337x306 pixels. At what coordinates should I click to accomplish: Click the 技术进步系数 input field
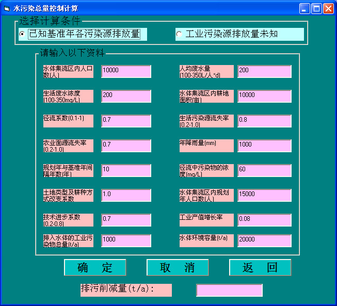[126, 220]
